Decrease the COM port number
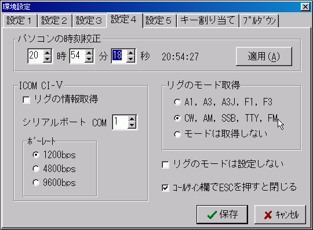The width and height of the screenshot is (313, 230). (132, 126)
